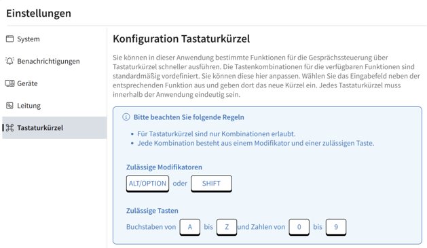Click the letter Z key cap

tap(227, 227)
